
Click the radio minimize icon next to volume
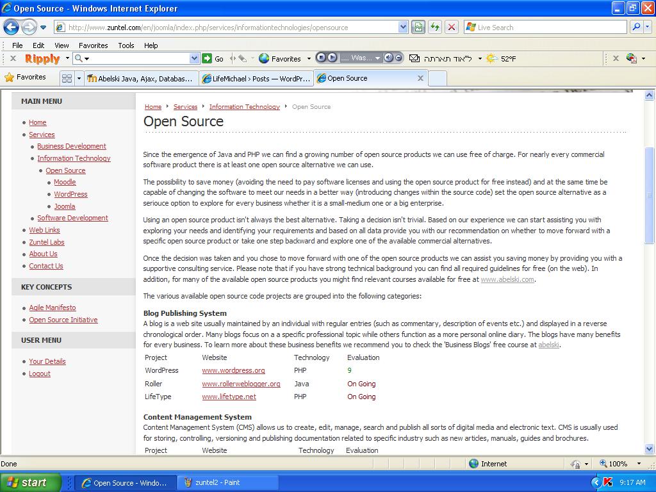(x=398, y=58)
